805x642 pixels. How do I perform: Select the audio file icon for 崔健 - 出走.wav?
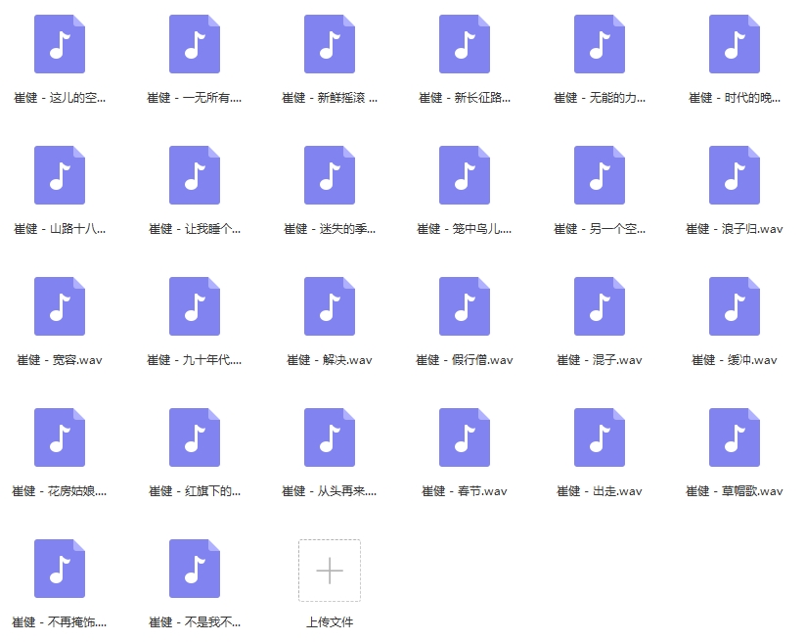(x=600, y=437)
